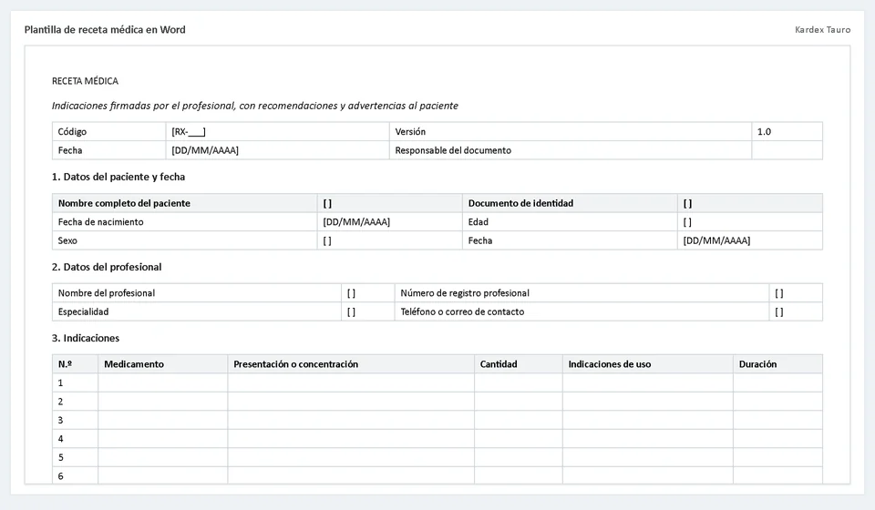Click the 'Fecha de nacimiento' cell
Viewport: 875px width, 510px height.
pos(185,222)
